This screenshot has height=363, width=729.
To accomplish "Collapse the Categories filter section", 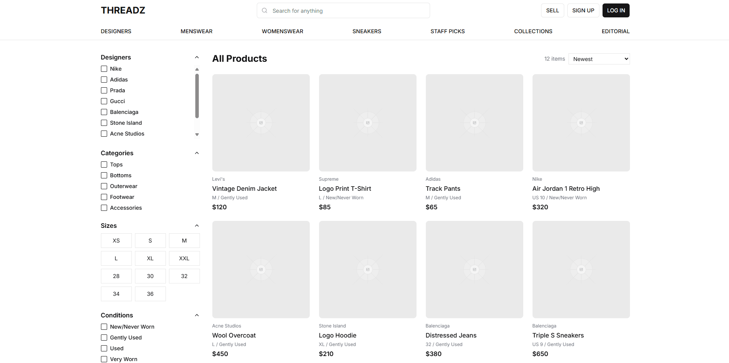I will (197, 153).
